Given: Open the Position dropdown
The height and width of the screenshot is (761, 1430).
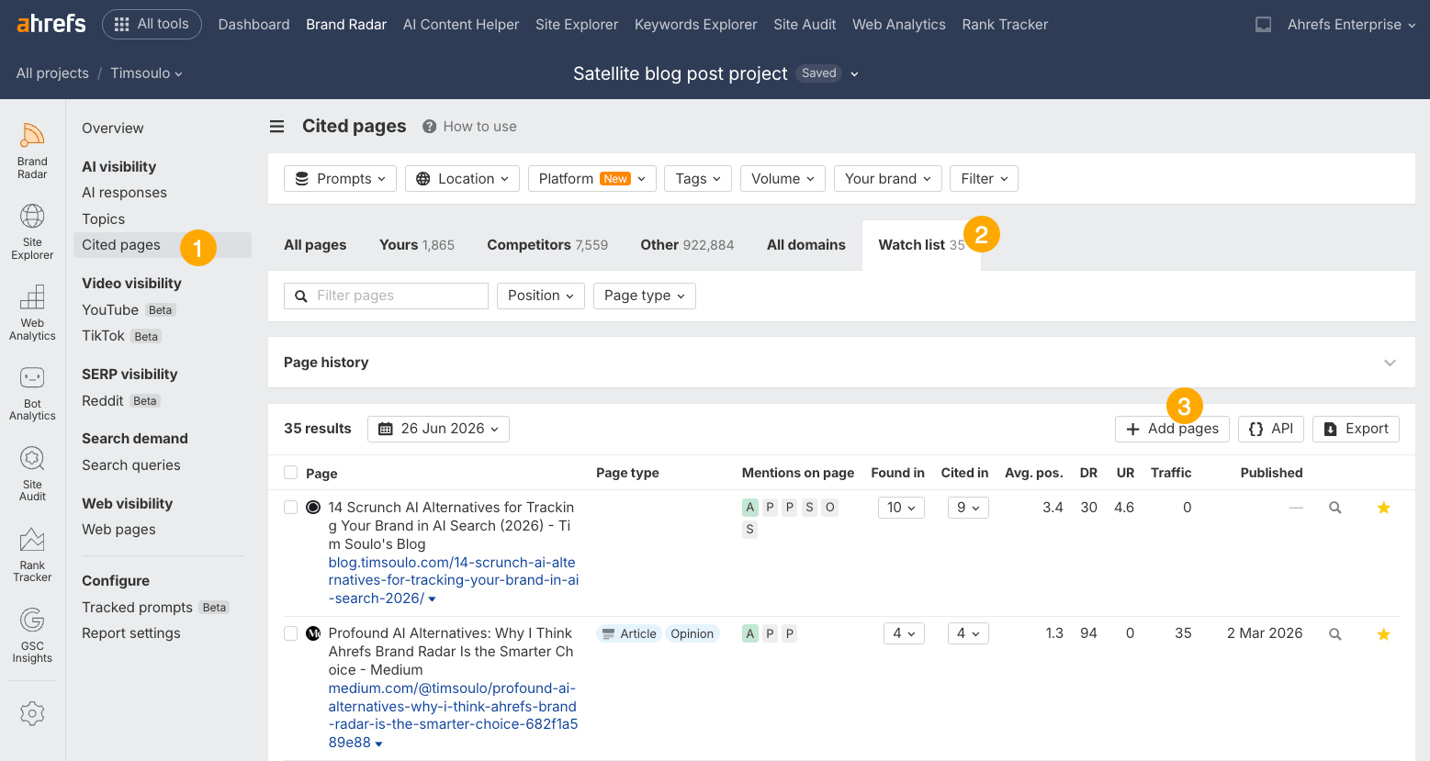Looking at the screenshot, I should click(x=541, y=296).
